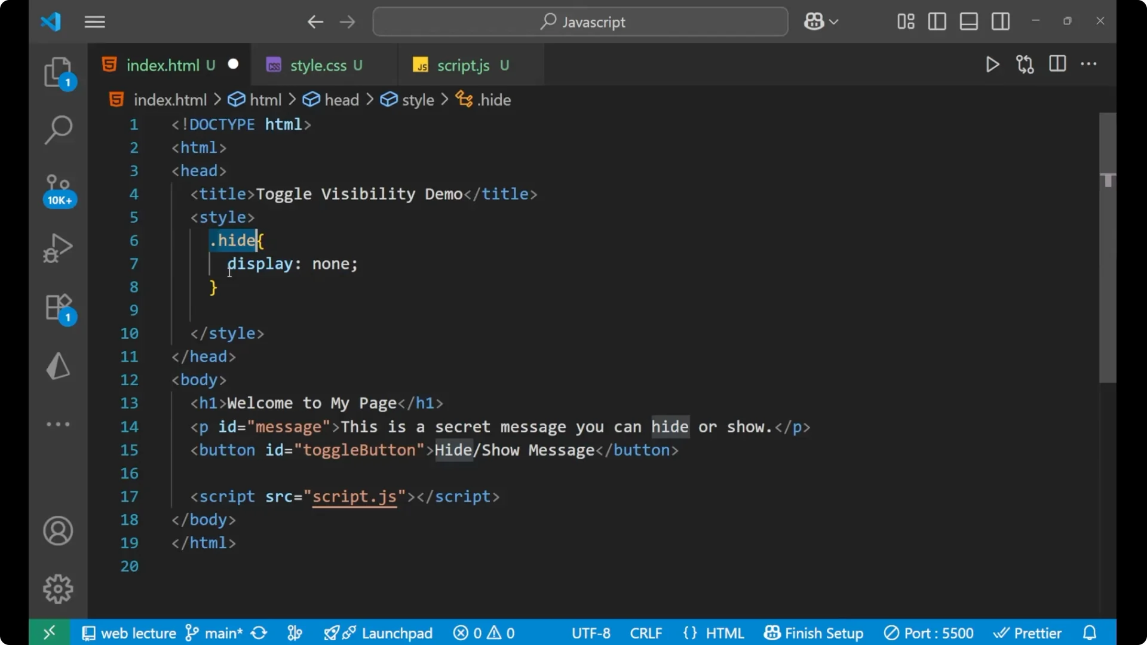This screenshot has width=1147, height=645.
Task: Open the Manage settings gear
Action: coord(58,588)
